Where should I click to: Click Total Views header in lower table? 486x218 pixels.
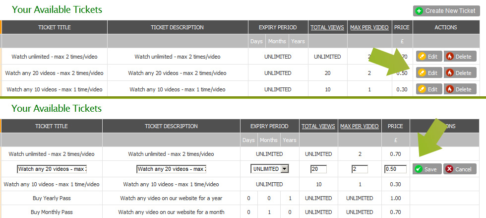(319, 126)
